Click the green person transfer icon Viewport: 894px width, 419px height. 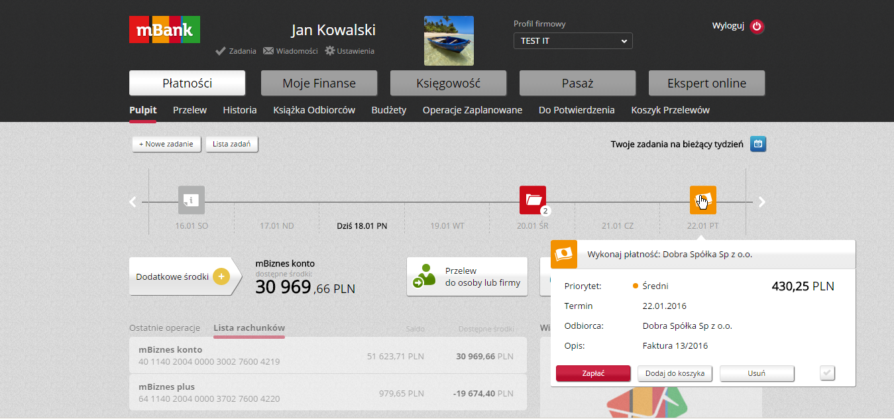pos(424,276)
